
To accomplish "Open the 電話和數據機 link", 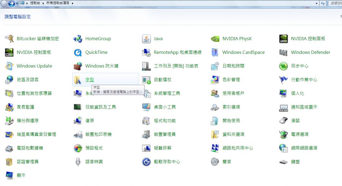I will click(30, 148).
